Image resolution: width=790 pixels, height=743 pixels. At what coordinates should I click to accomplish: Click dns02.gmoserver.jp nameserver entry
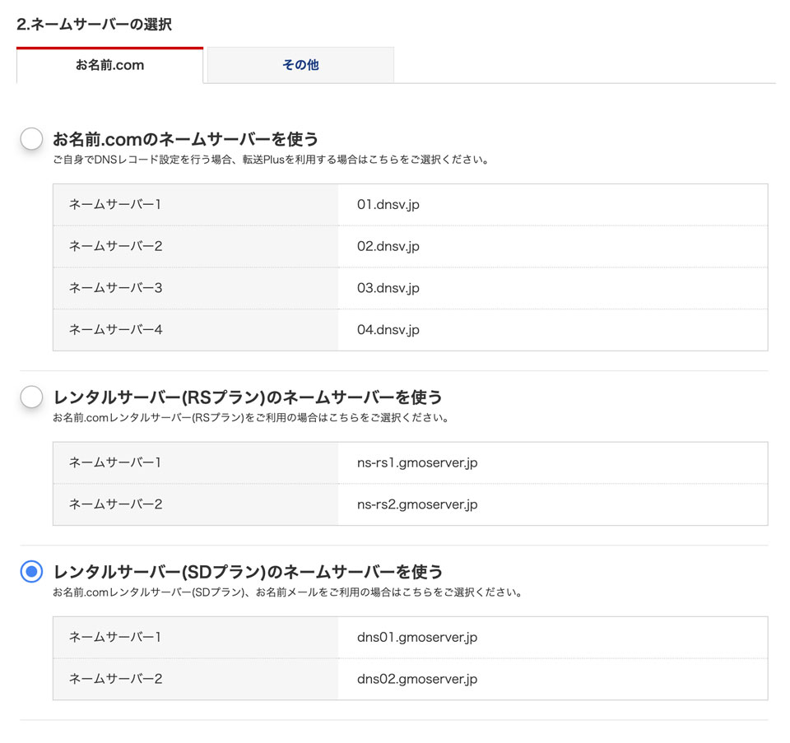click(x=417, y=679)
